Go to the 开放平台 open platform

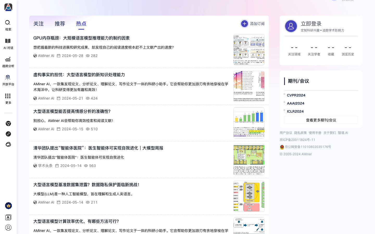(x=8, y=80)
